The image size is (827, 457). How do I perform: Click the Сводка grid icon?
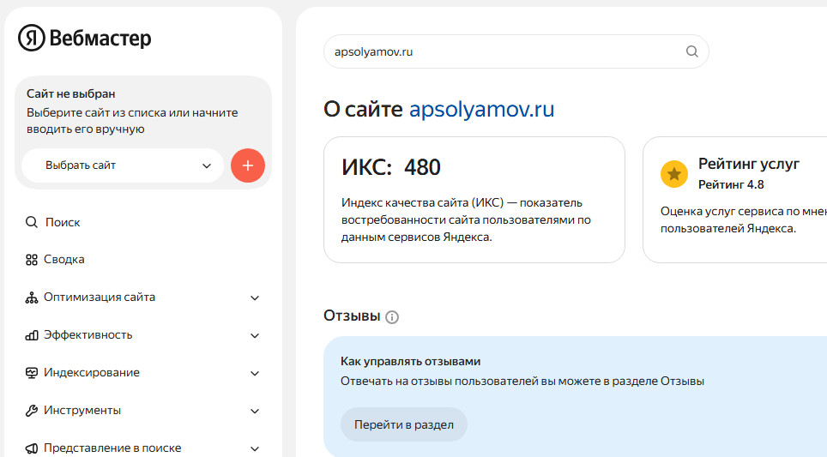32,259
